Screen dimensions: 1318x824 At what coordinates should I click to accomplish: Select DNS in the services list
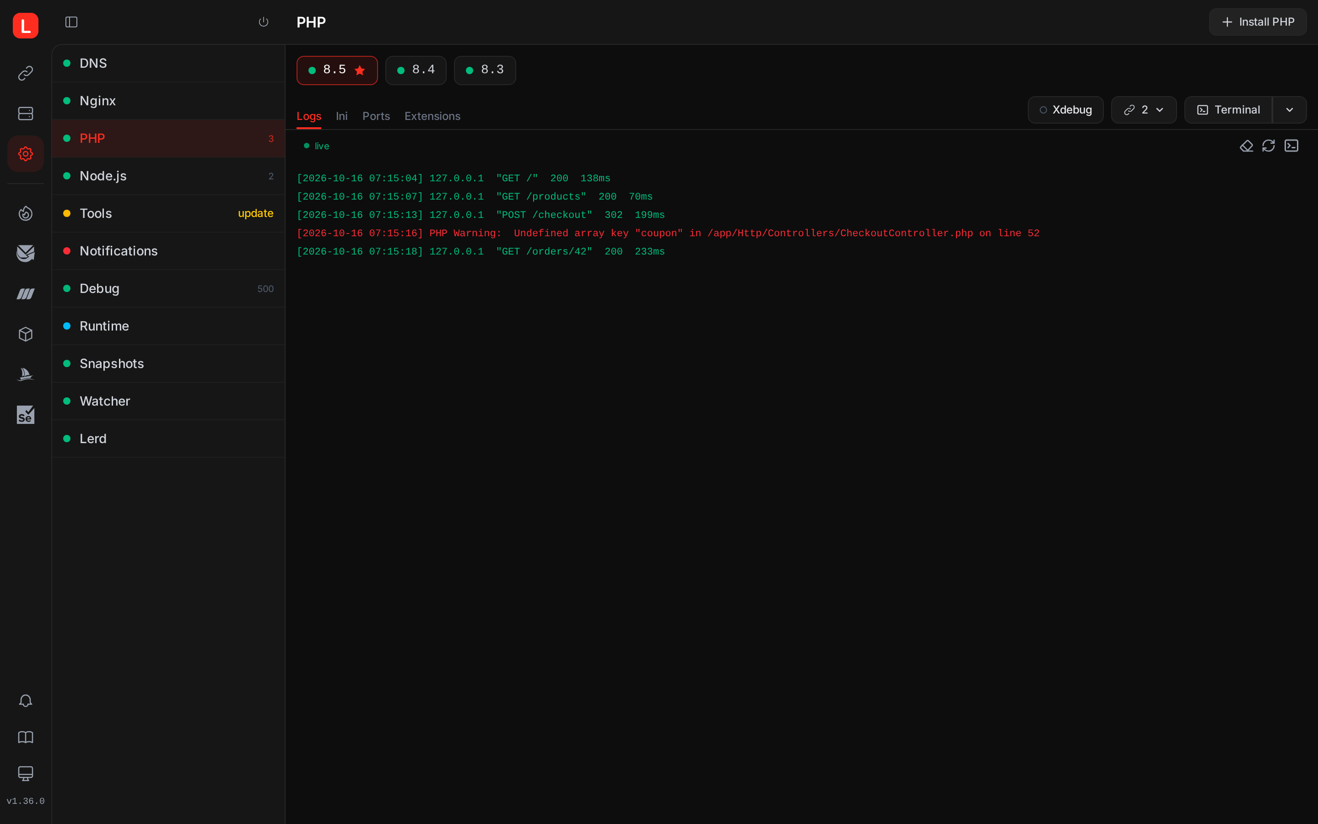click(x=168, y=63)
